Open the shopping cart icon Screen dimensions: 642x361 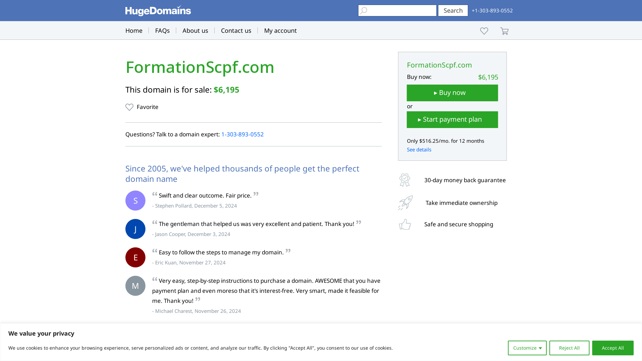tap(504, 31)
